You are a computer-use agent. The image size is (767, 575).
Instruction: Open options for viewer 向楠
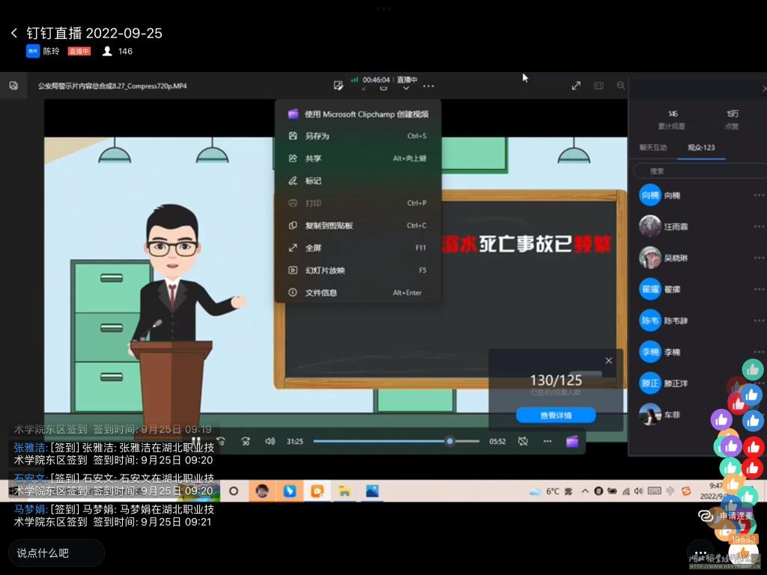(758, 195)
